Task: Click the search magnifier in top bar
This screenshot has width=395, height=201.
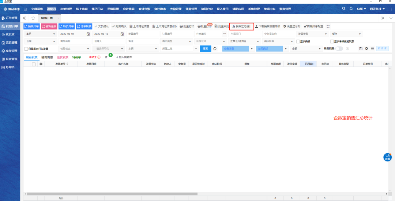Action: [343, 8]
